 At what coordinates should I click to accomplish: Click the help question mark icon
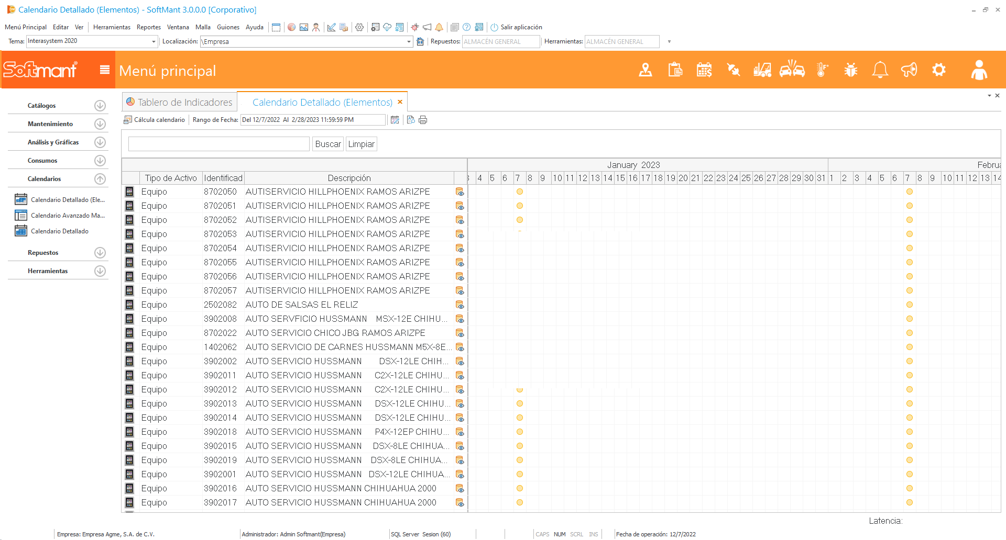(x=466, y=27)
